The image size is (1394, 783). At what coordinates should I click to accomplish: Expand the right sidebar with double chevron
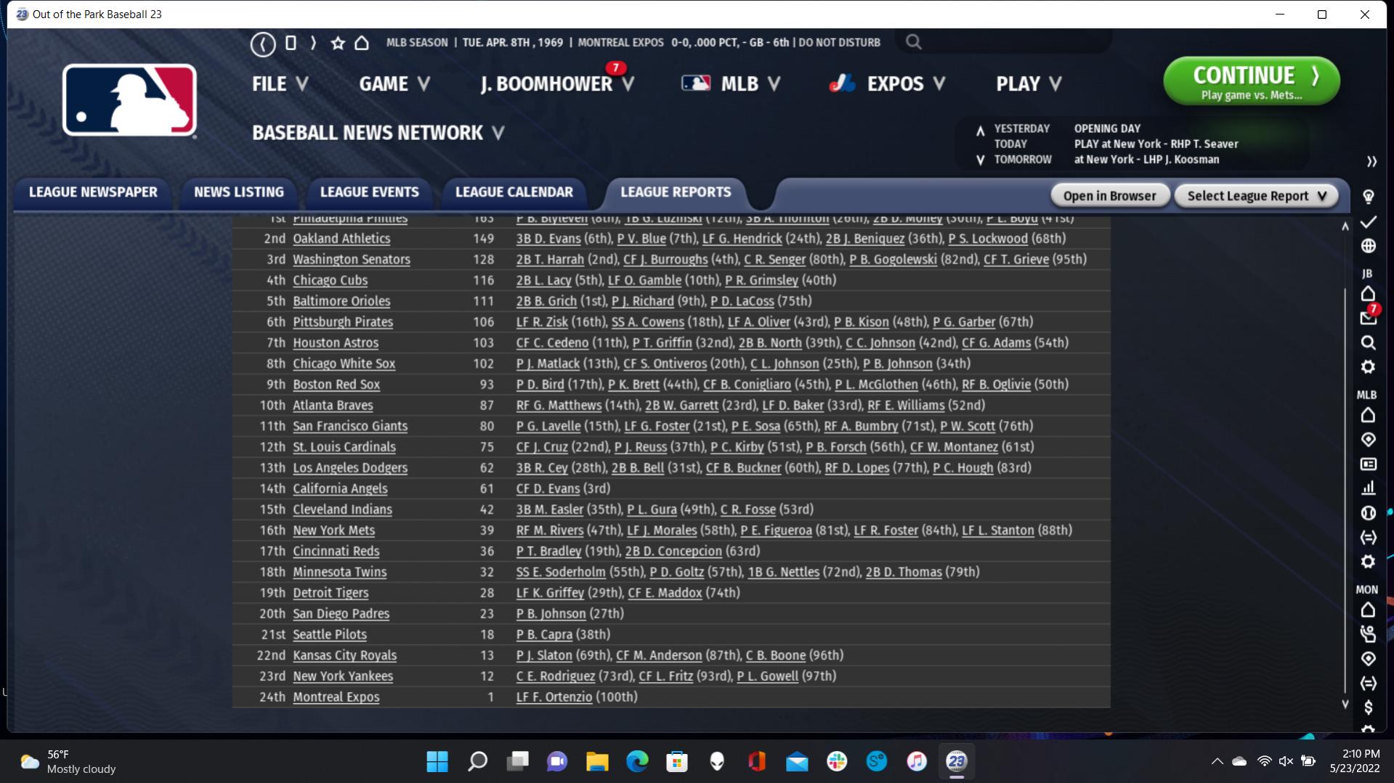click(x=1371, y=161)
